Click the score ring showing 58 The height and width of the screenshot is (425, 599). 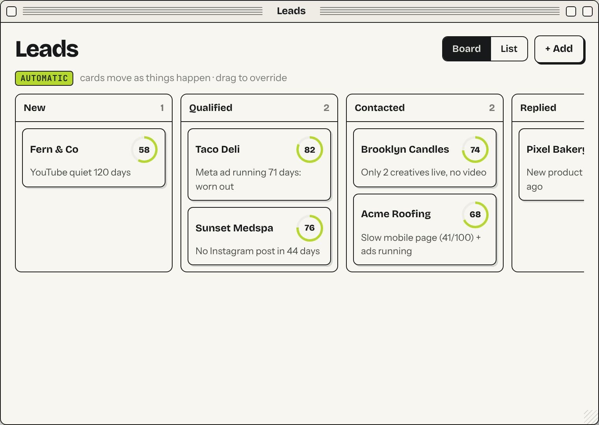(144, 150)
